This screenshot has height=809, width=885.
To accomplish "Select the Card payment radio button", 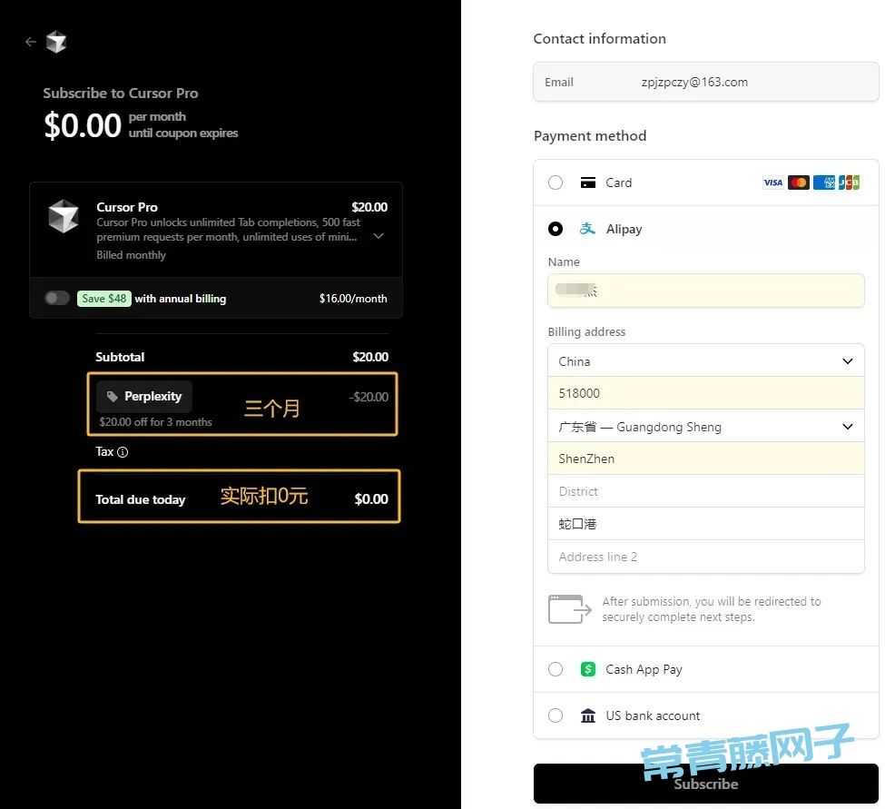I will click(555, 183).
